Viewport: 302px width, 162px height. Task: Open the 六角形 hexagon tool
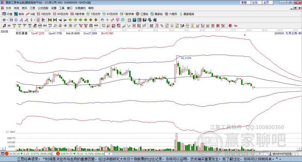171,14
